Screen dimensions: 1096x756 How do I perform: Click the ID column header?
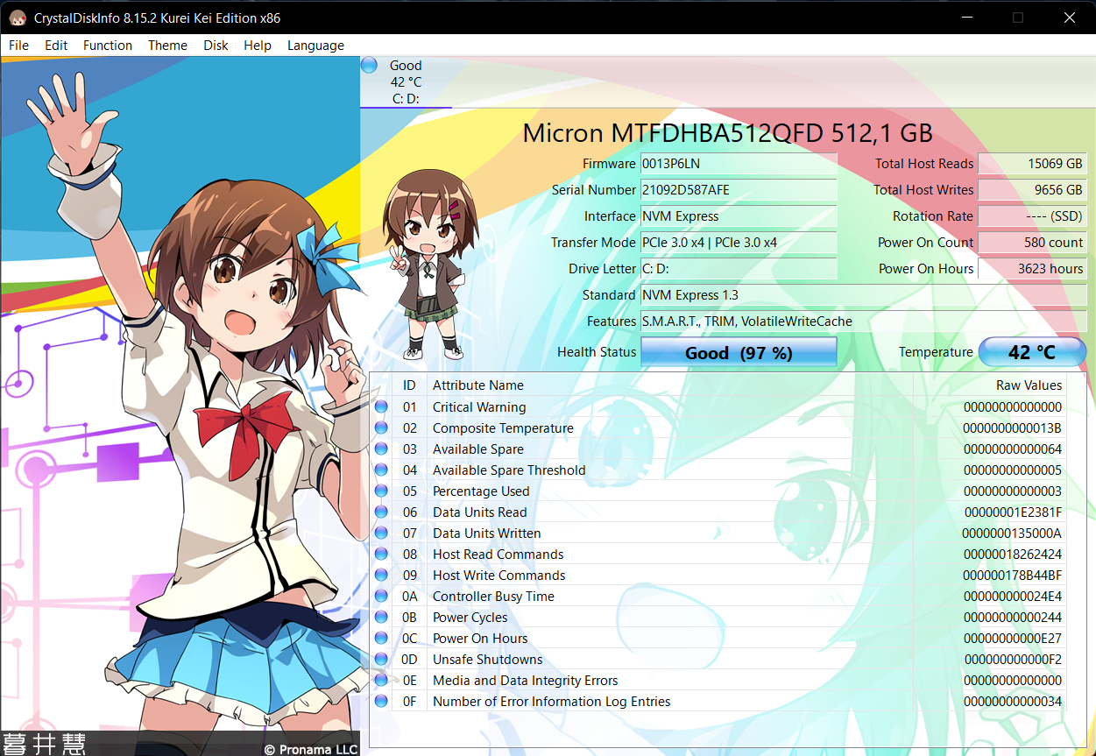coord(409,385)
